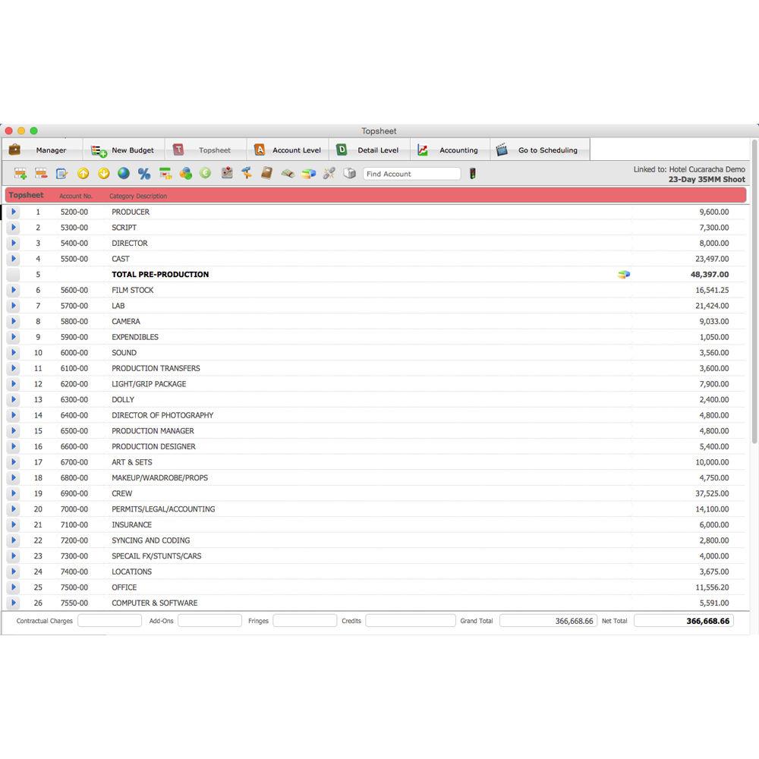Open fringes with the percent sign icon
Screen dimensions: 759x759
[144, 173]
